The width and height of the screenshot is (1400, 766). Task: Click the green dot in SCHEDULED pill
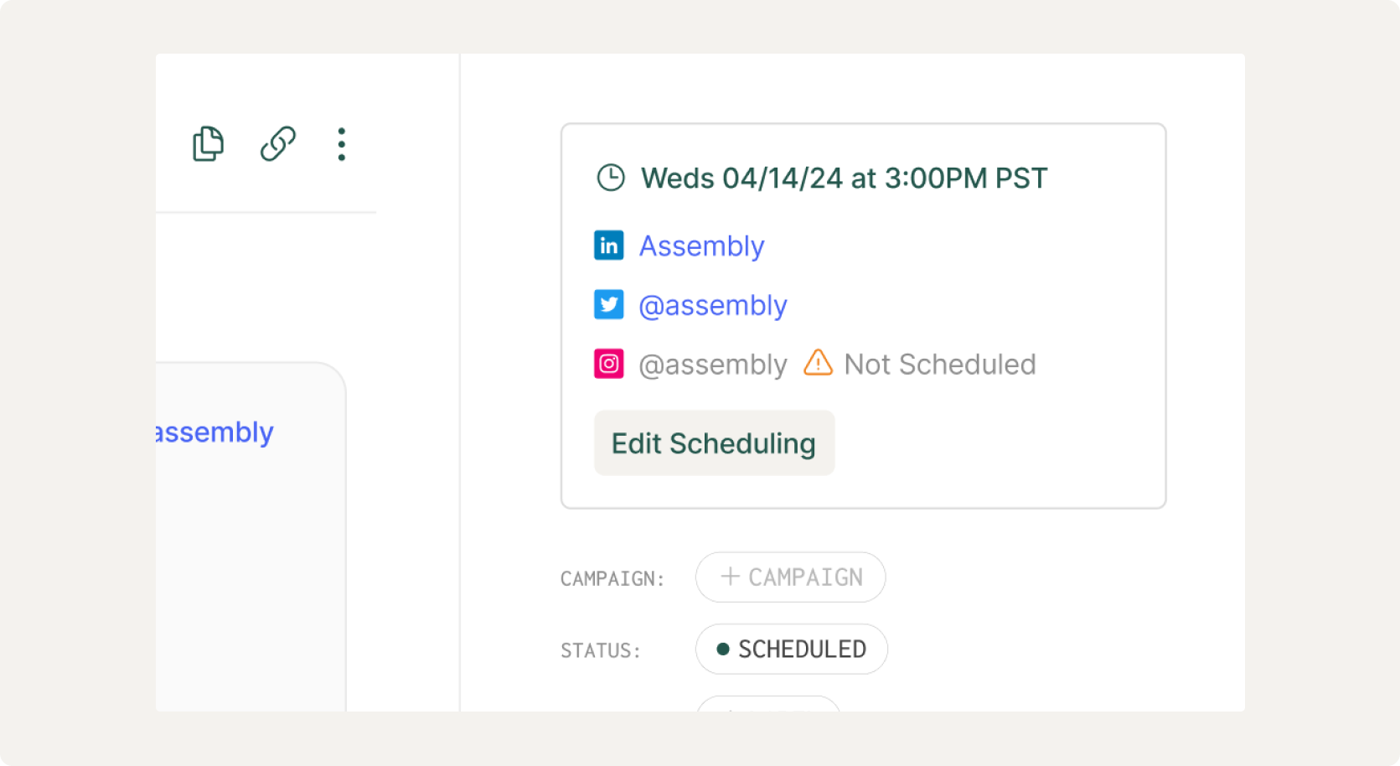(x=723, y=649)
